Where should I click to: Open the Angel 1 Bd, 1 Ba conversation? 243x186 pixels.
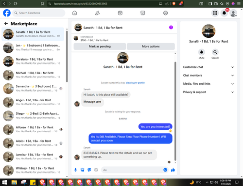33,102
